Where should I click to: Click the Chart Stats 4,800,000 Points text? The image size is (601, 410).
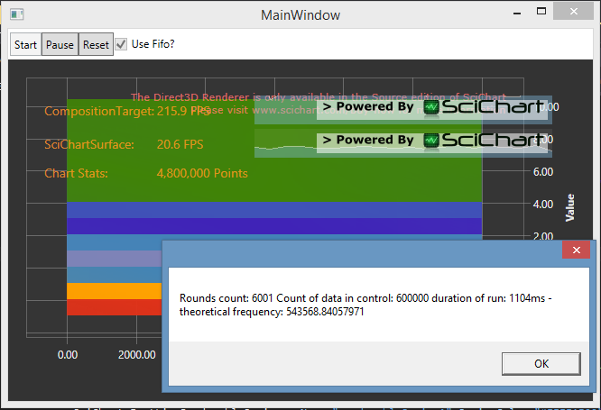[146, 173]
